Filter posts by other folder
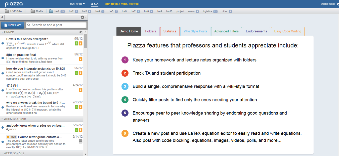 (227, 11)
